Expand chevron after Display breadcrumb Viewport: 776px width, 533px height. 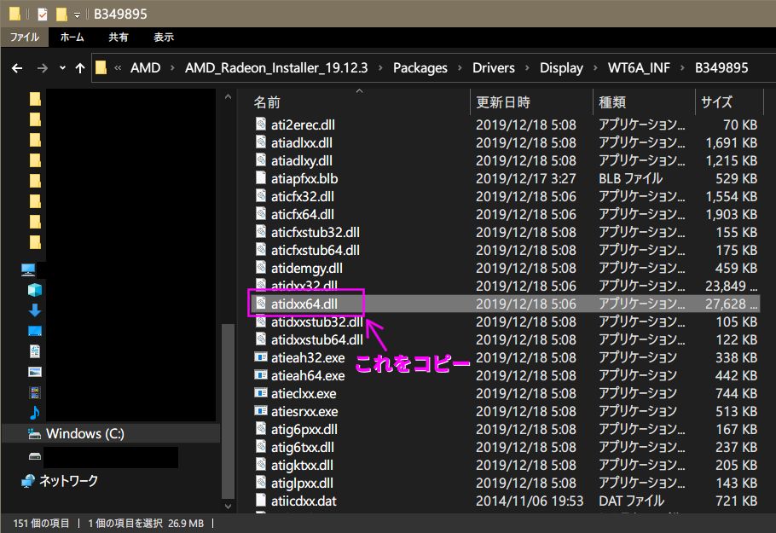coord(595,68)
